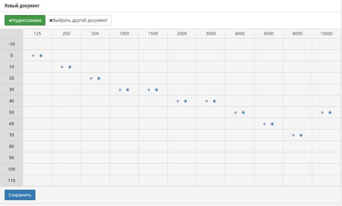Click the 1500 column header
The image size is (342, 206).
[153, 34]
